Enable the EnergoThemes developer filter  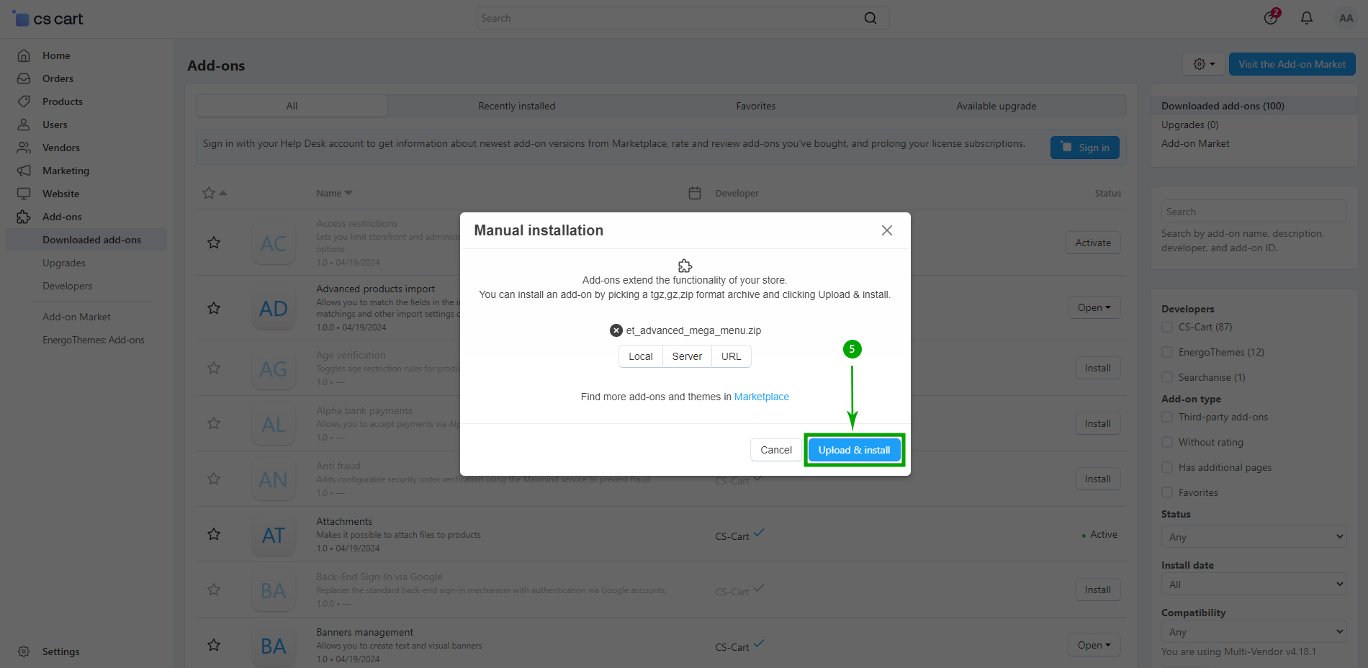[1167, 352]
